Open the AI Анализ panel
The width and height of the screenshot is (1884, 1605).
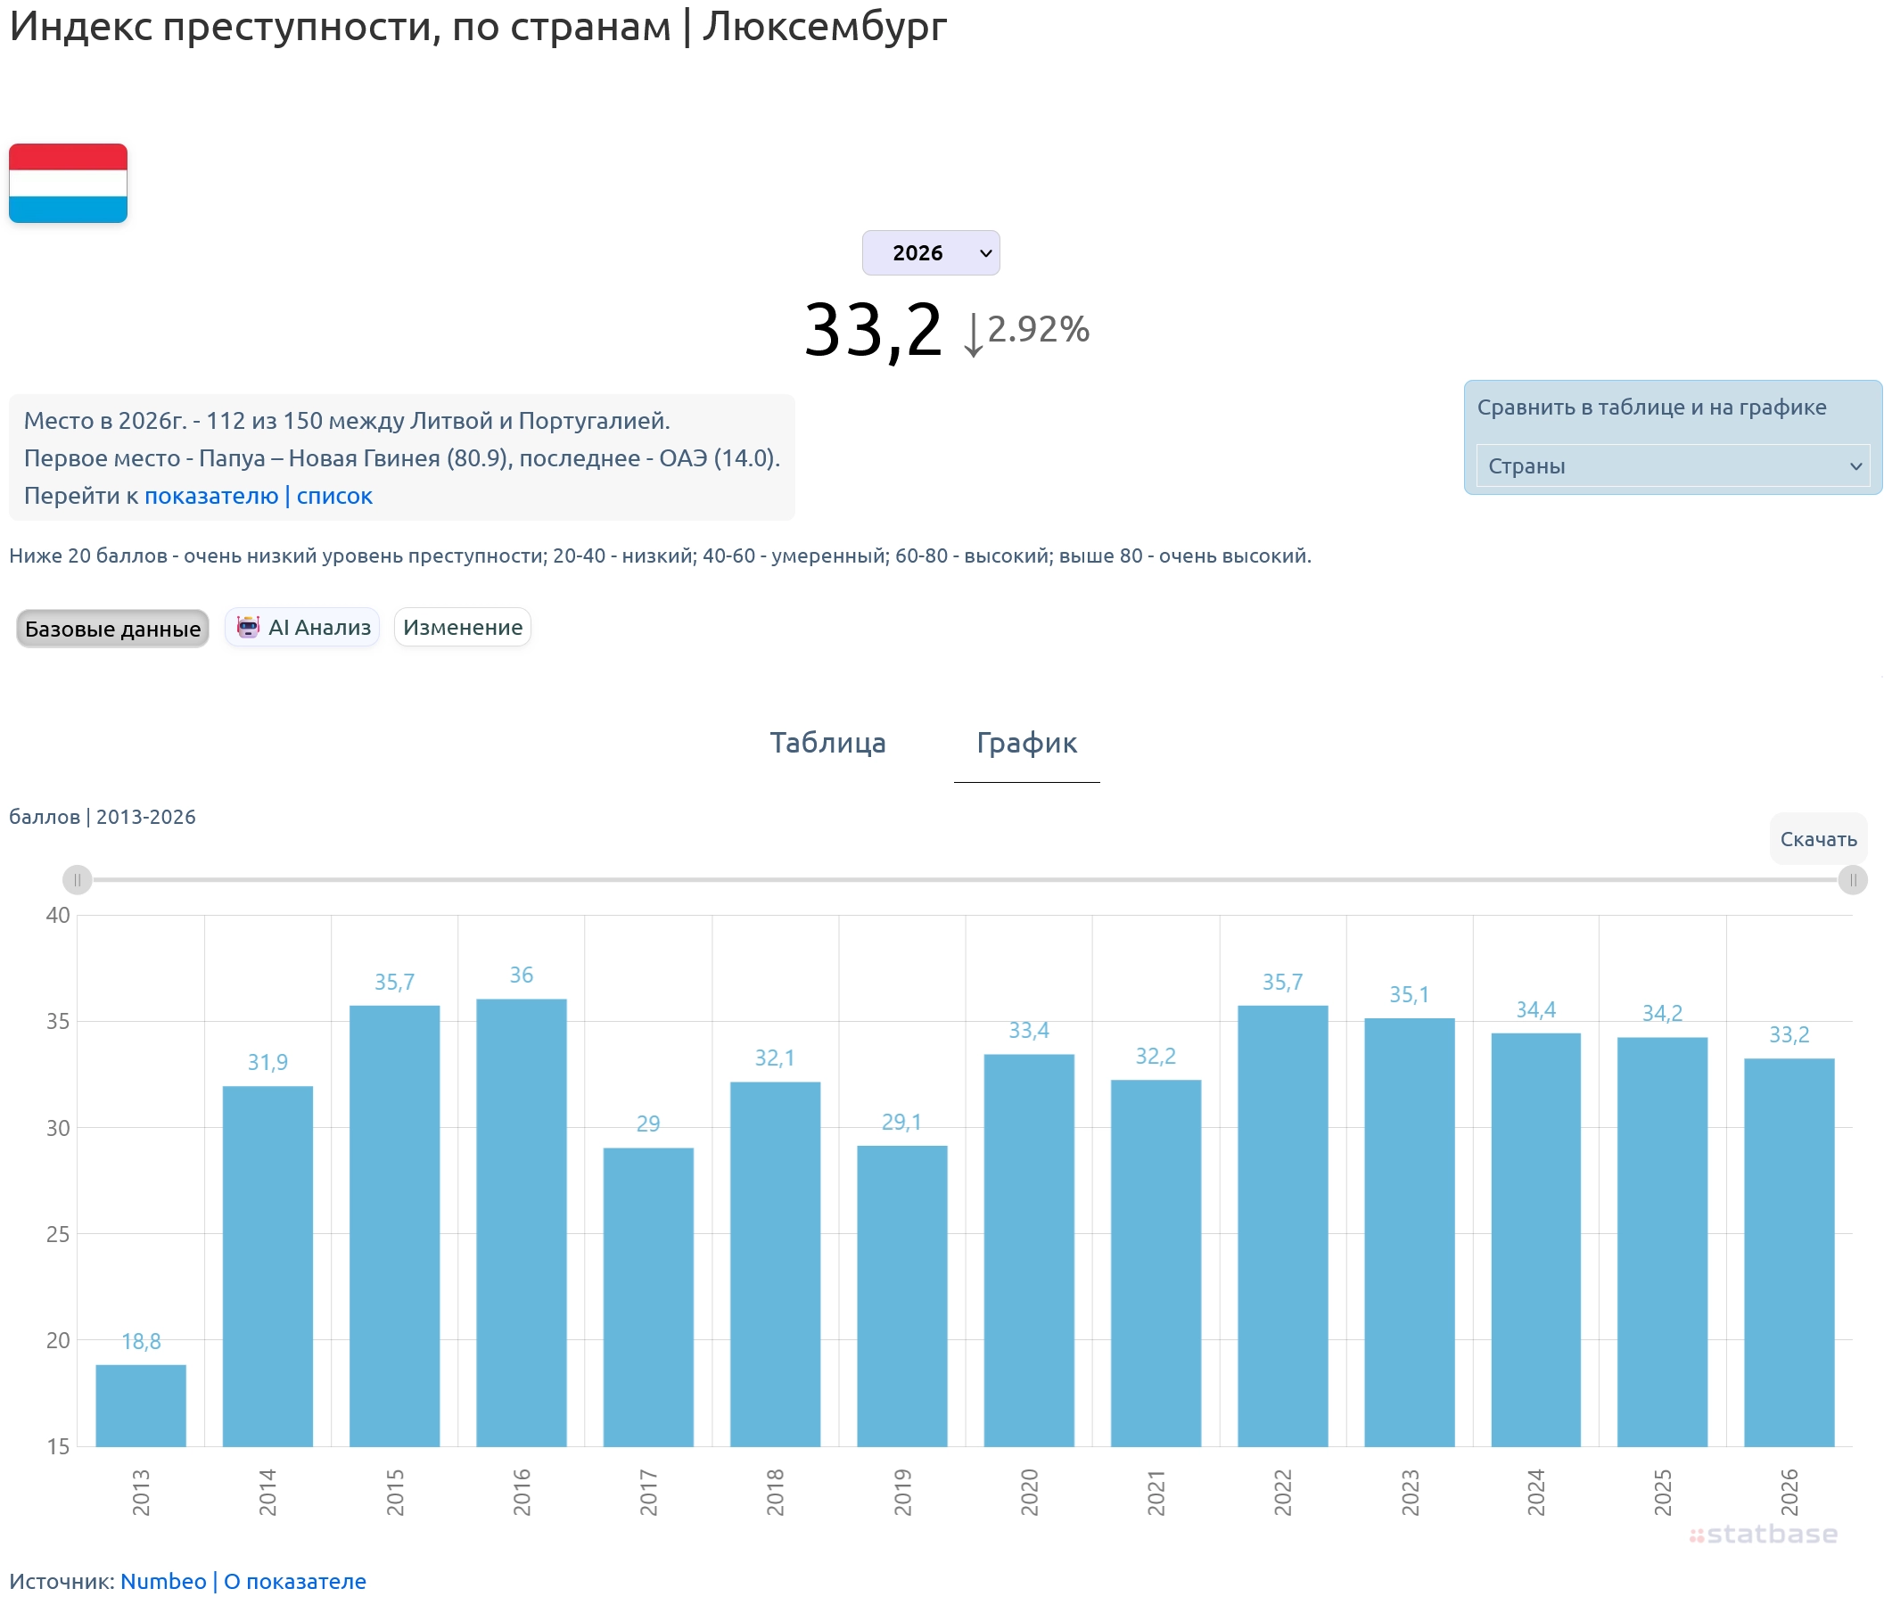[x=303, y=626]
